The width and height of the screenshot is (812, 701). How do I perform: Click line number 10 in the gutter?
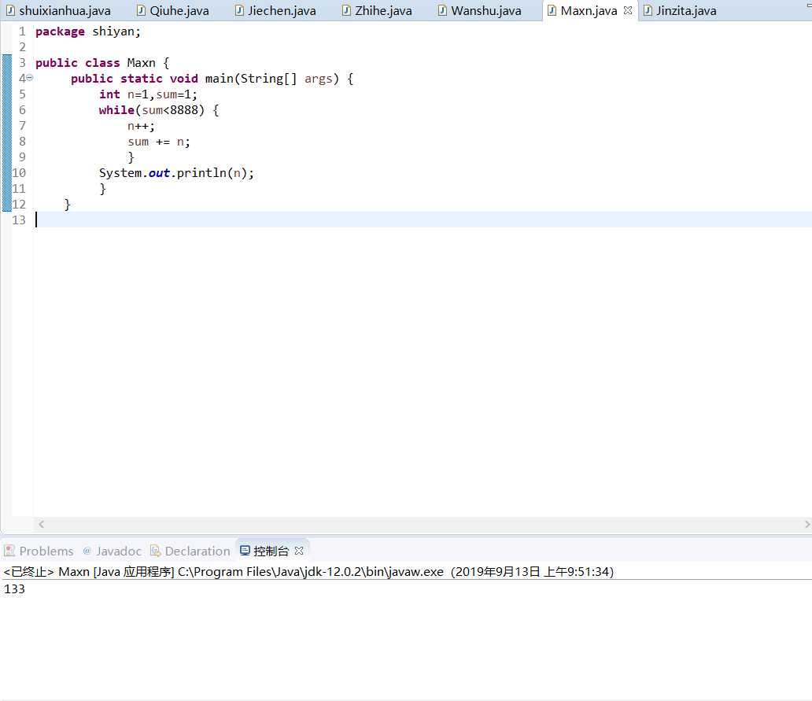coord(19,173)
